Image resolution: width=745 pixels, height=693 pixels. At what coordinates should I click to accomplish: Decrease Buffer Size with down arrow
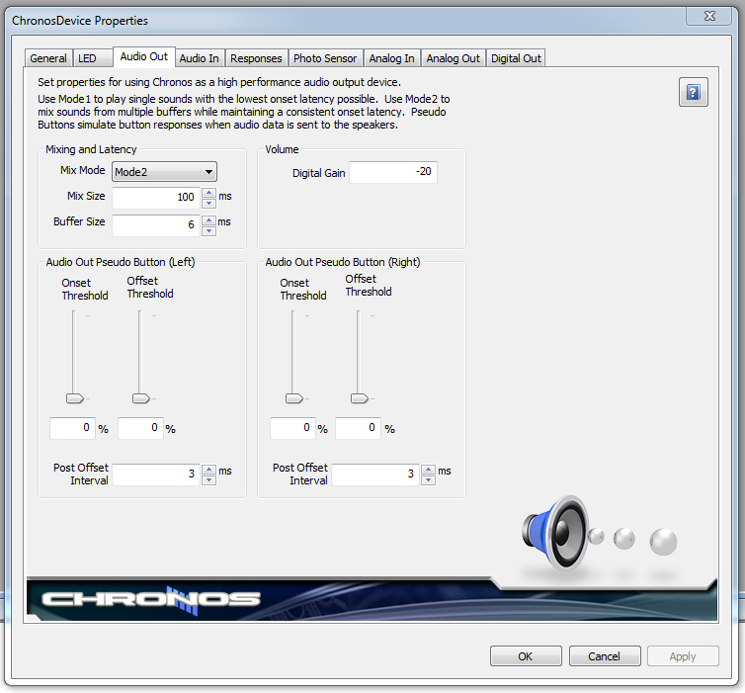pos(209,231)
